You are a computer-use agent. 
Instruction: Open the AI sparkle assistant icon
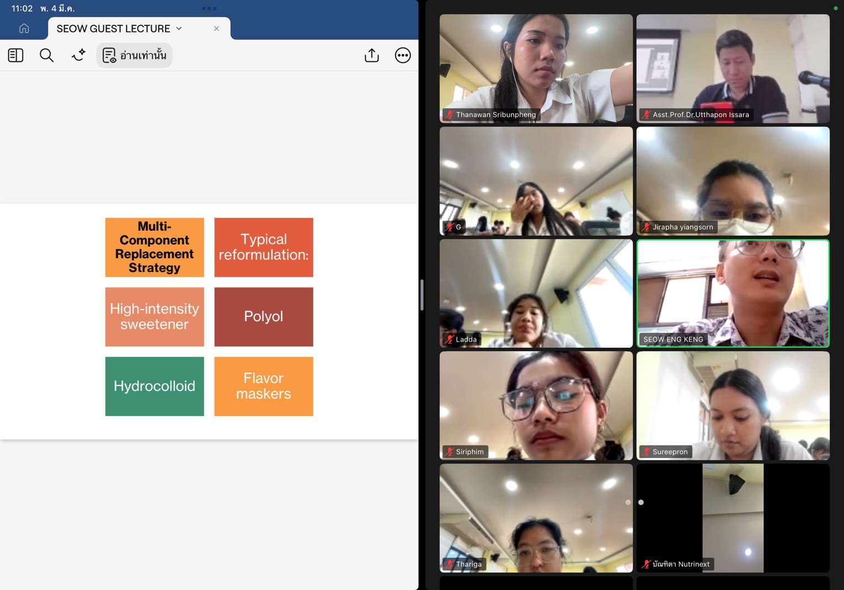pos(78,55)
